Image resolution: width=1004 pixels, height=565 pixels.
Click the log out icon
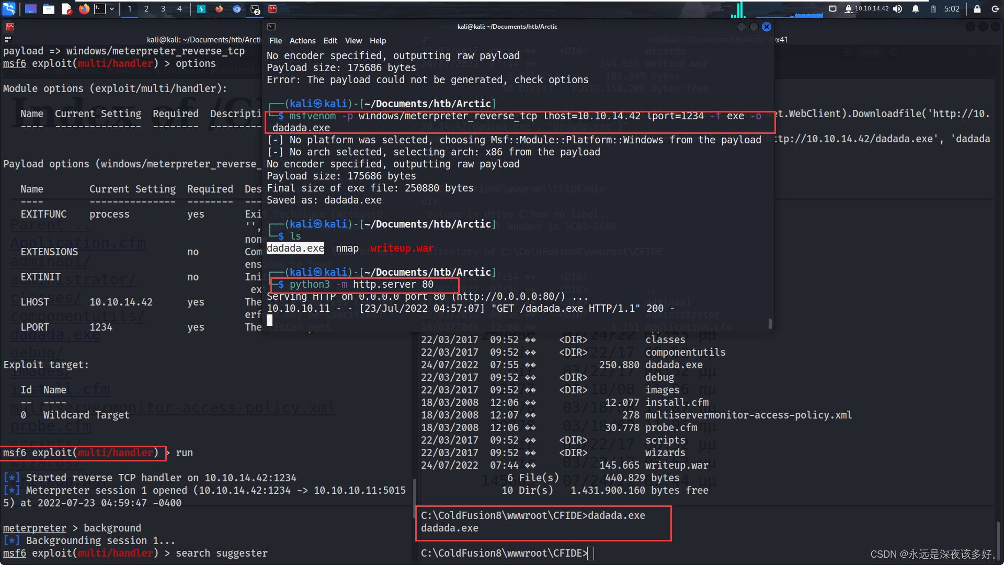tap(995, 9)
